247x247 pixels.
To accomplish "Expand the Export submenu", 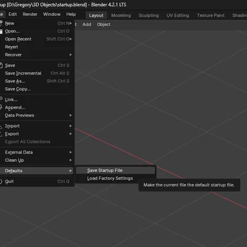I will pyautogui.click(x=36, y=134).
